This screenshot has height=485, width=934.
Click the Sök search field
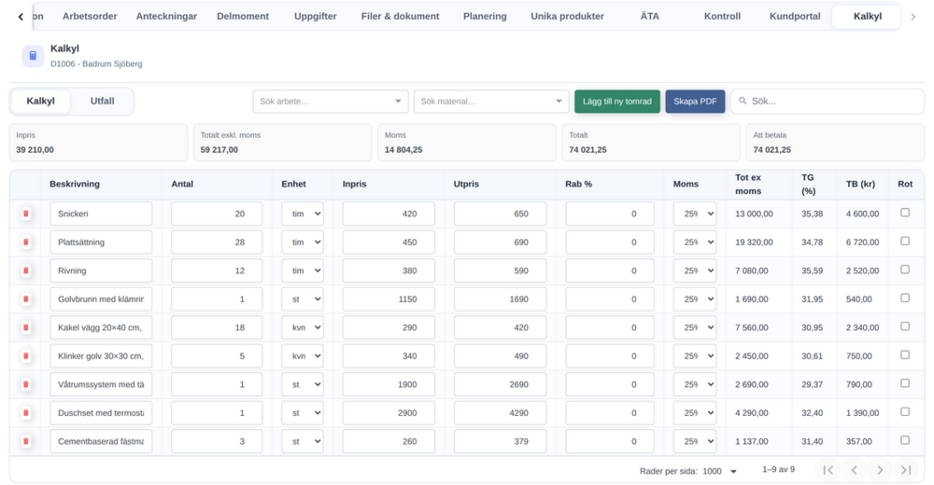pos(828,101)
